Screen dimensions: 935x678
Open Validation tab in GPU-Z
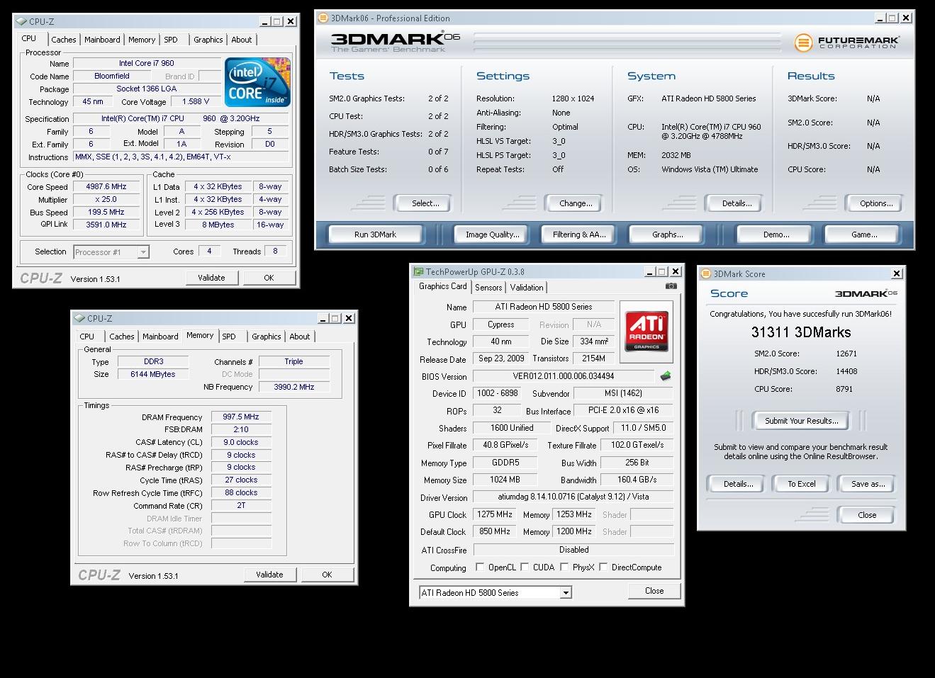(527, 287)
